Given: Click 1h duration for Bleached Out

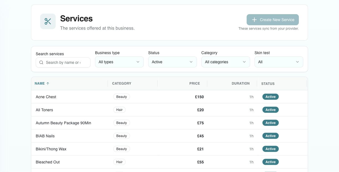Looking at the screenshot, I should (251, 162).
